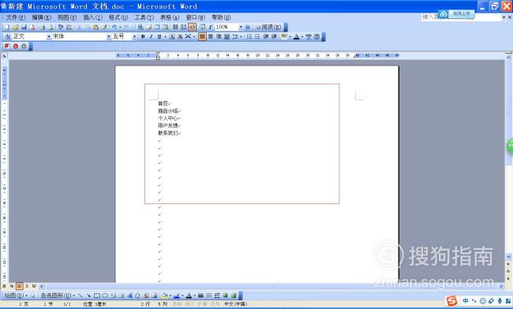Select the Line drawing tool
The height and width of the screenshot is (309, 513).
[81, 296]
